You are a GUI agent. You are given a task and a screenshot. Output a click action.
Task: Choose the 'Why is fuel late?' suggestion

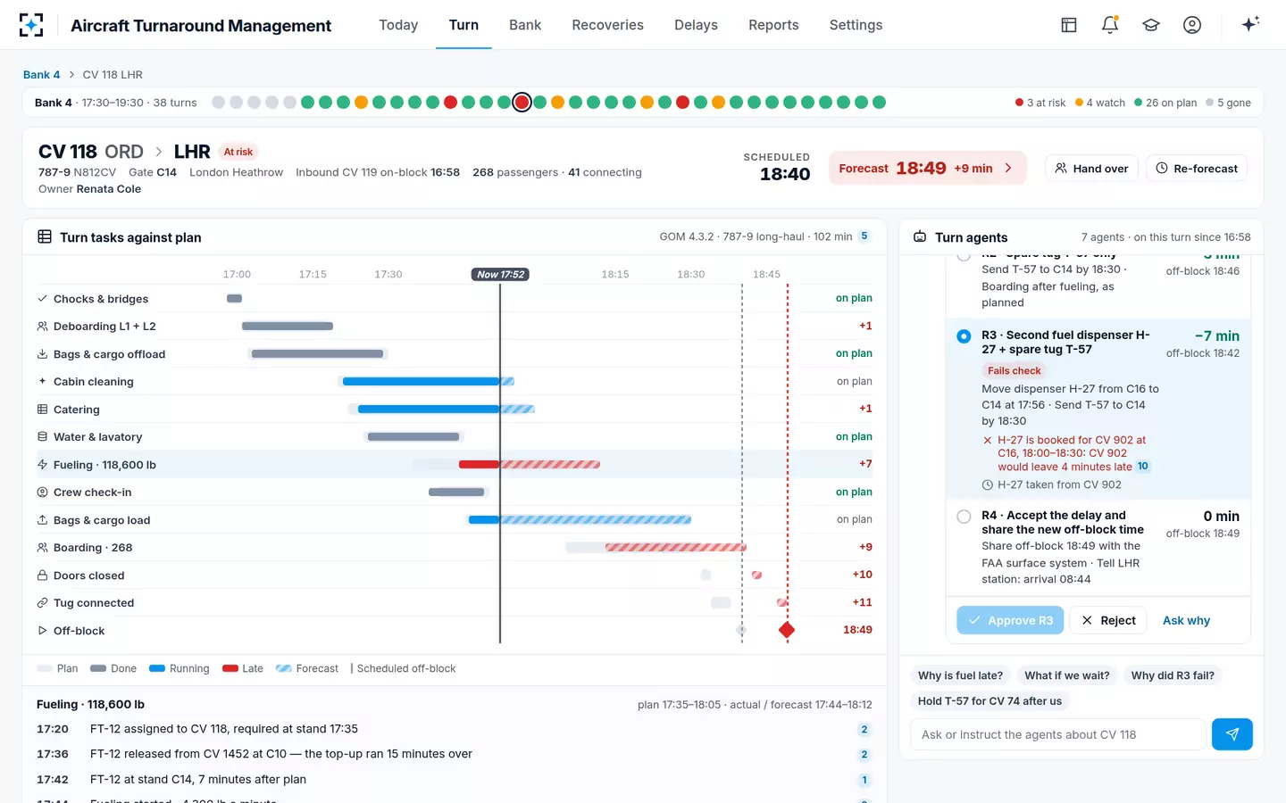click(x=960, y=675)
